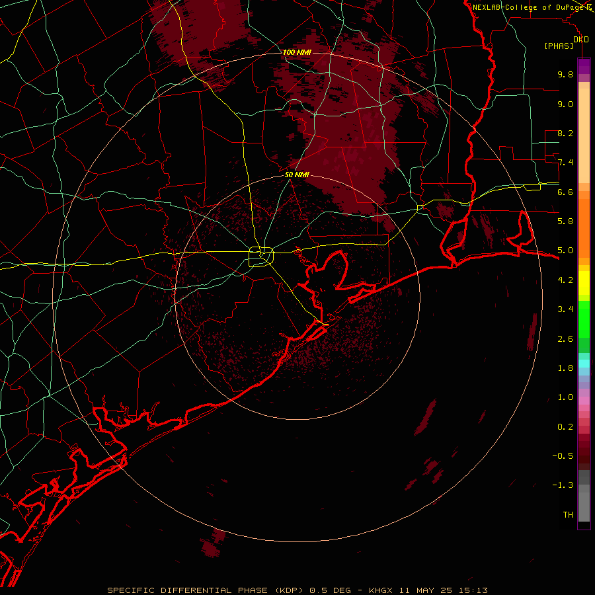595x595 pixels.
Task: Pick the peach segment of the color bar
Action: 584,136
